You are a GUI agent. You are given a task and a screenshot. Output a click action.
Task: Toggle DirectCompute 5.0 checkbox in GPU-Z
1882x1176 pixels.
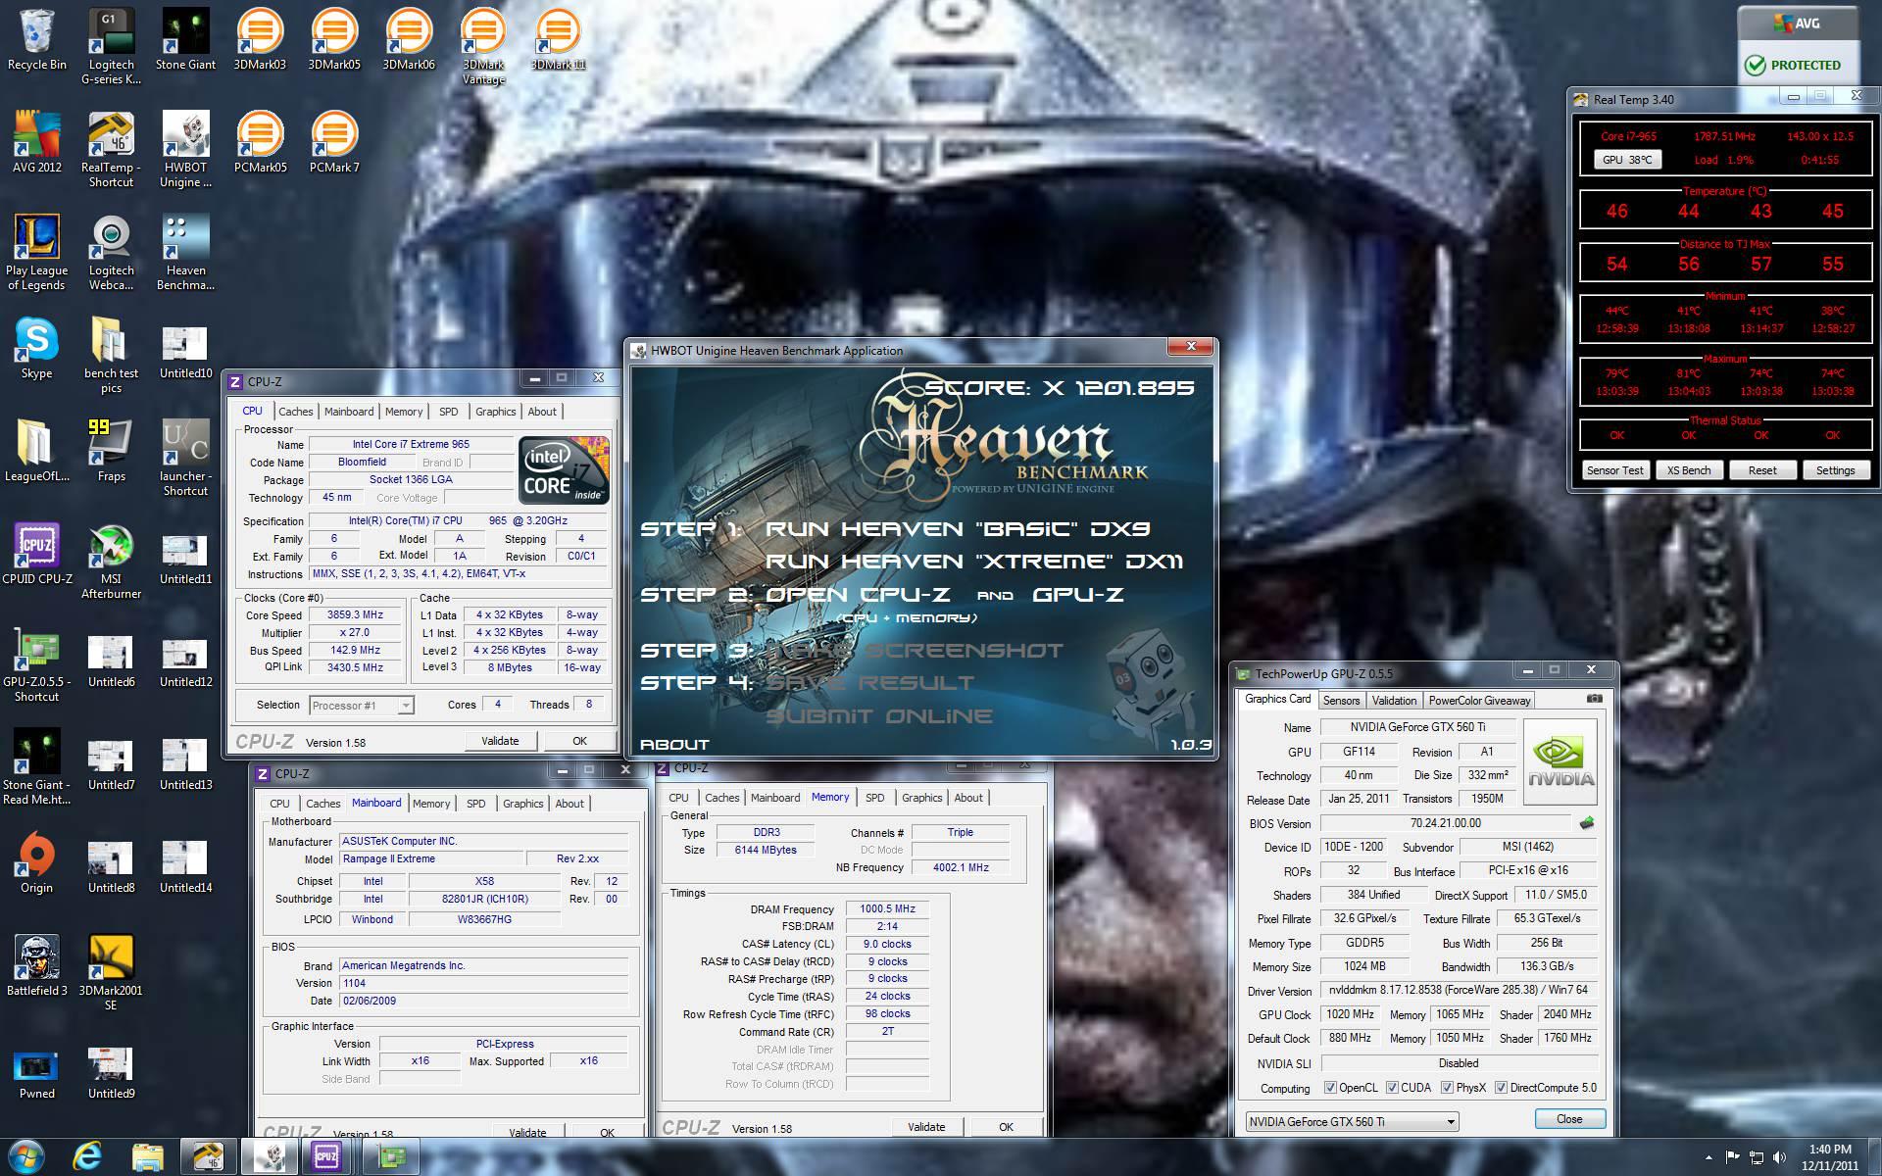click(1501, 1088)
